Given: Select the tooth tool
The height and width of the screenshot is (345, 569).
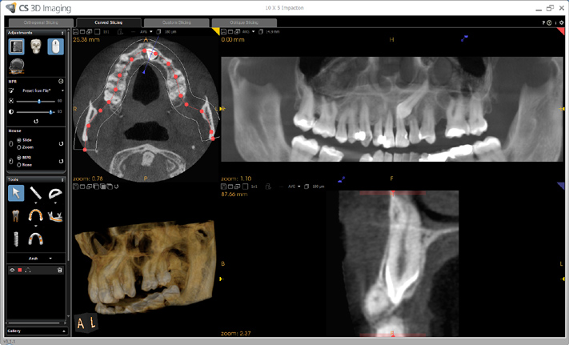Looking at the screenshot, I should pyautogui.click(x=15, y=216).
